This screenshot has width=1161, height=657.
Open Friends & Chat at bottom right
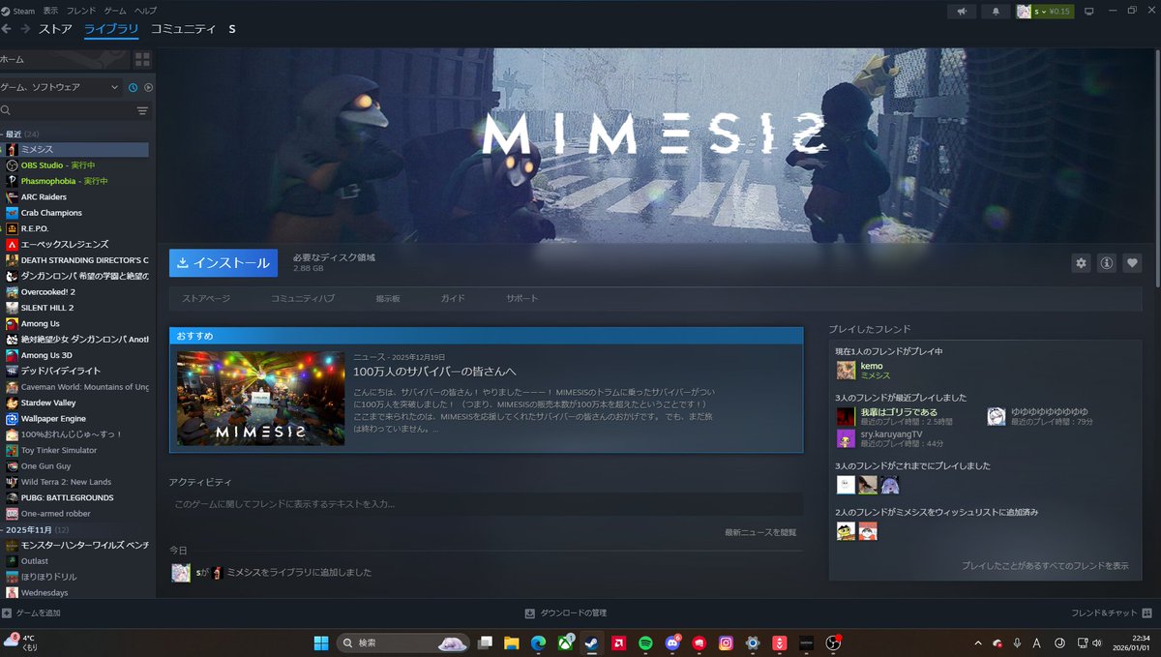click(1112, 613)
